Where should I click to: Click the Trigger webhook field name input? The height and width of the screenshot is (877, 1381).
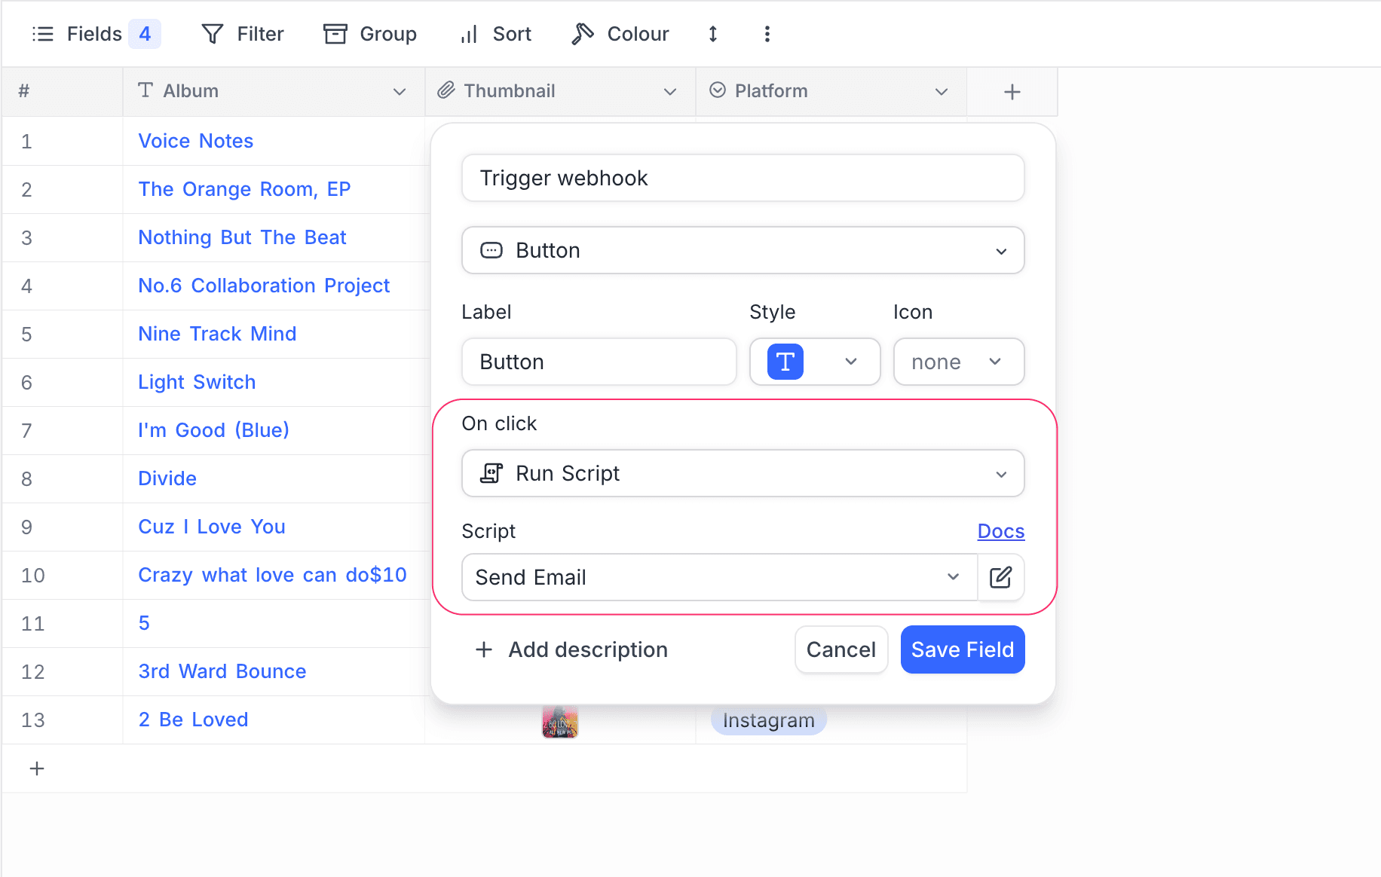[743, 178]
